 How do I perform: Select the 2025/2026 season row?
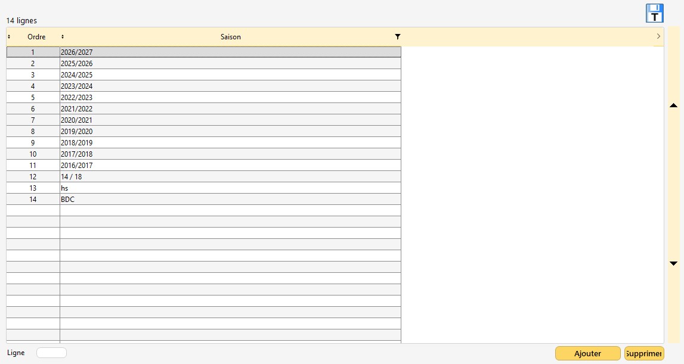coord(230,64)
